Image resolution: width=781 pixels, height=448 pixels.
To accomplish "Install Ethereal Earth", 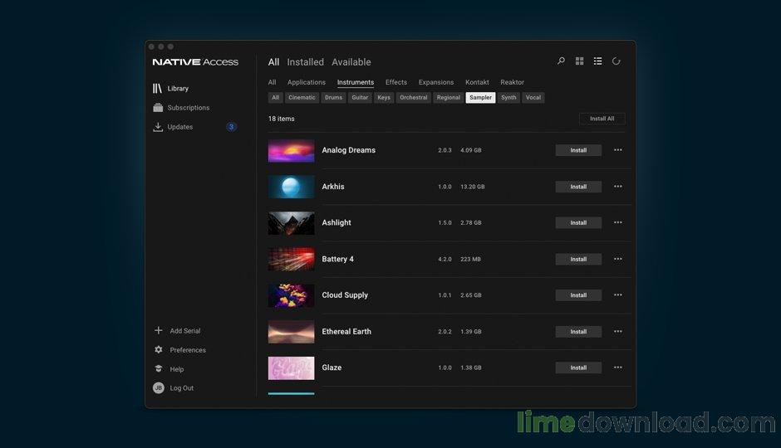I will pos(578,332).
